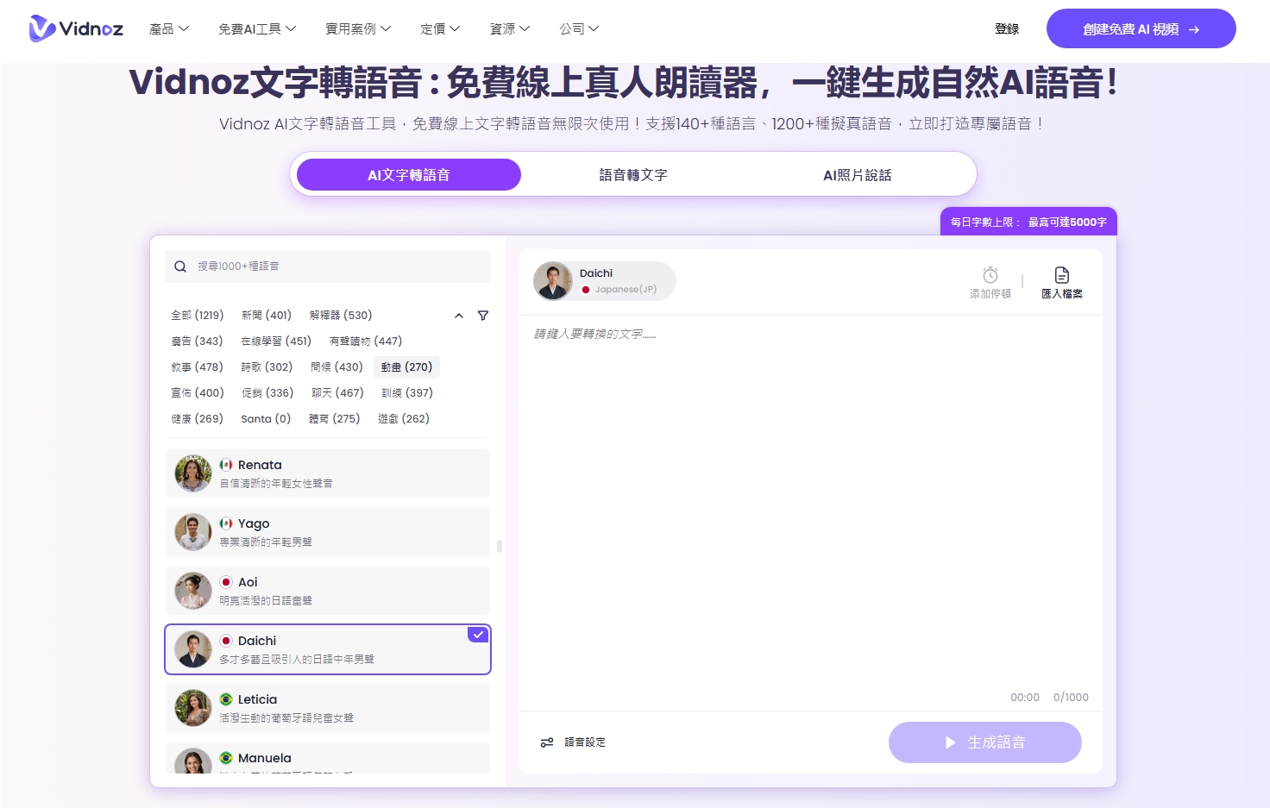Click Renata's avatar thumbnail
The width and height of the screenshot is (1270, 808).
pyautogui.click(x=193, y=473)
